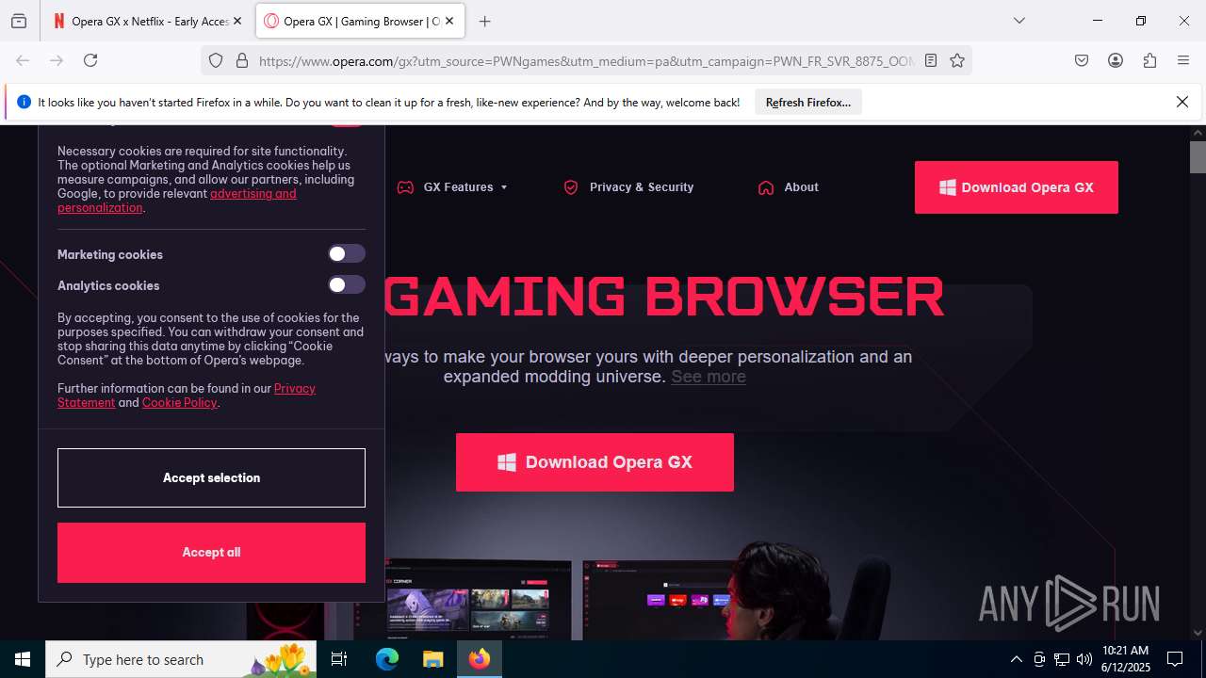
Task: Open the Firefox View icon
Action: 19,21
